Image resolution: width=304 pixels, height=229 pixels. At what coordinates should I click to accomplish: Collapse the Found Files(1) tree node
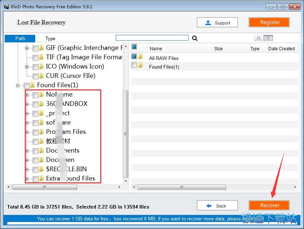18,85
